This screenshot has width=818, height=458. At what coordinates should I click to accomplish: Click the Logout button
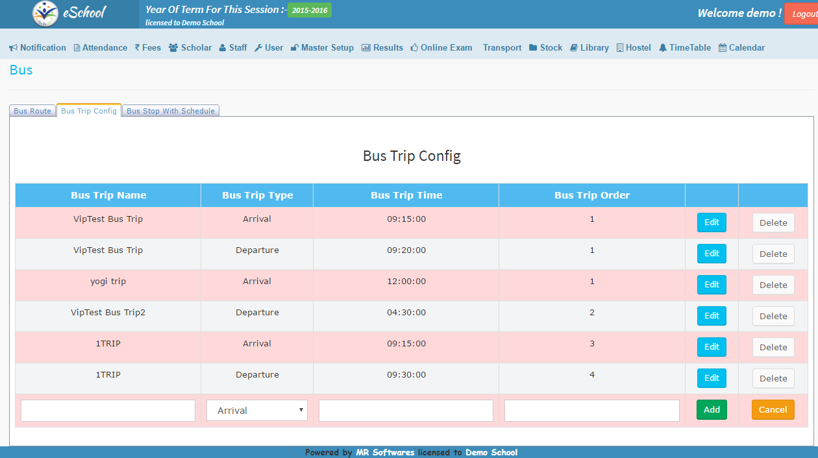point(801,14)
